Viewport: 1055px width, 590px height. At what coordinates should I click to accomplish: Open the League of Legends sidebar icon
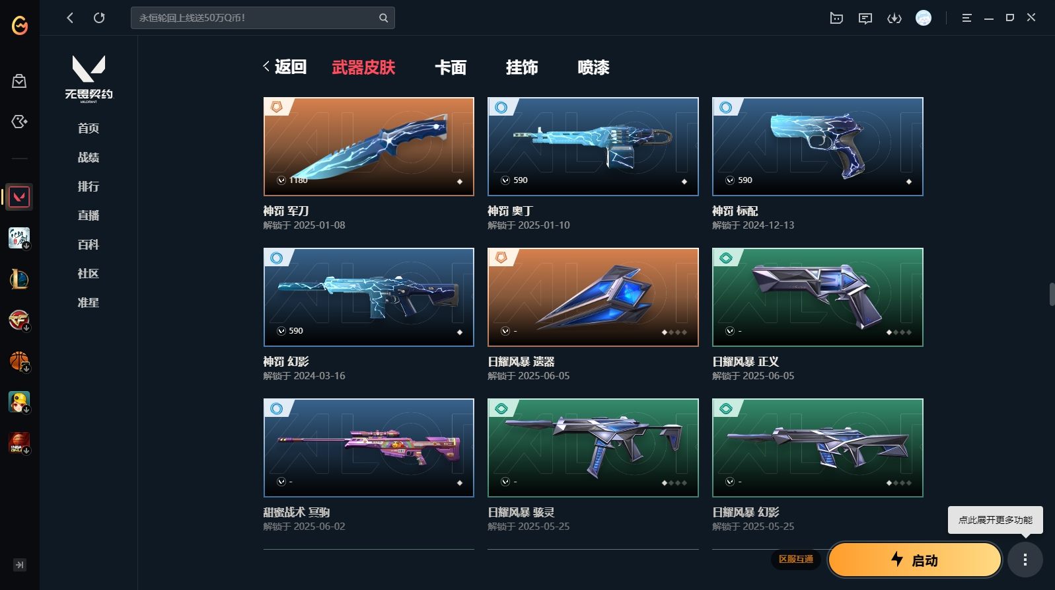point(19,279)
